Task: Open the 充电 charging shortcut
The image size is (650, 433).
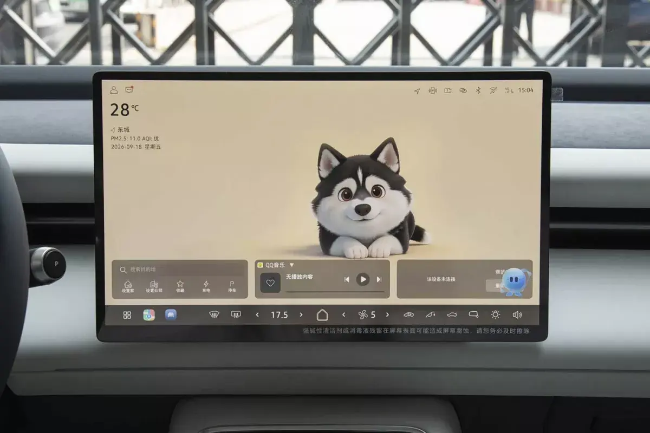Action: click(x=206, y=286)
